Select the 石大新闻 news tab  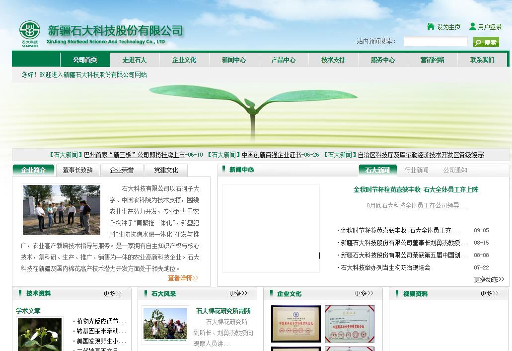pos(377,170)
